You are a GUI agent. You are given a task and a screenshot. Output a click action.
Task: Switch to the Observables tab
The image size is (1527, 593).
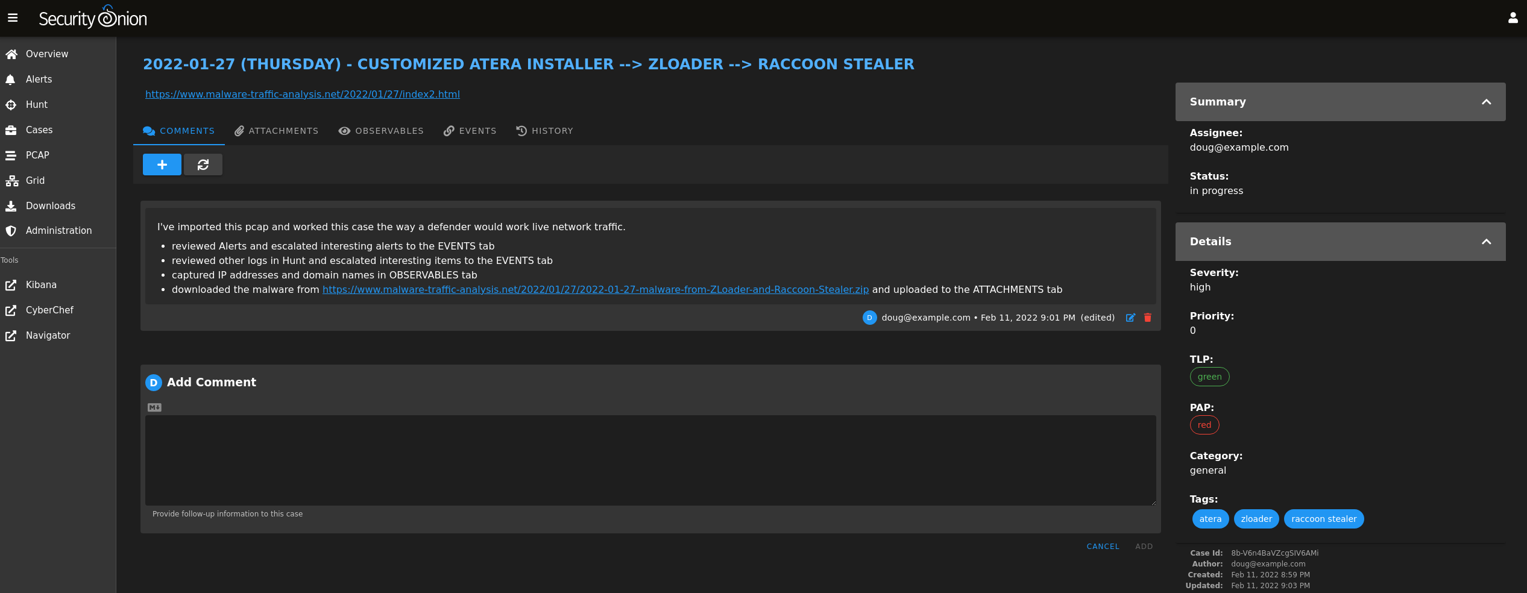coord(381,131)
